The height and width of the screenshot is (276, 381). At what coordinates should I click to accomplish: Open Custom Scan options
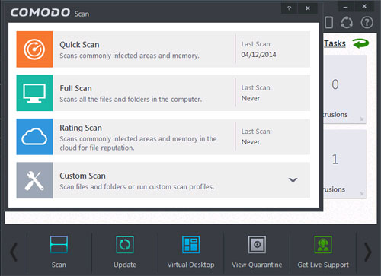[163, 180]
